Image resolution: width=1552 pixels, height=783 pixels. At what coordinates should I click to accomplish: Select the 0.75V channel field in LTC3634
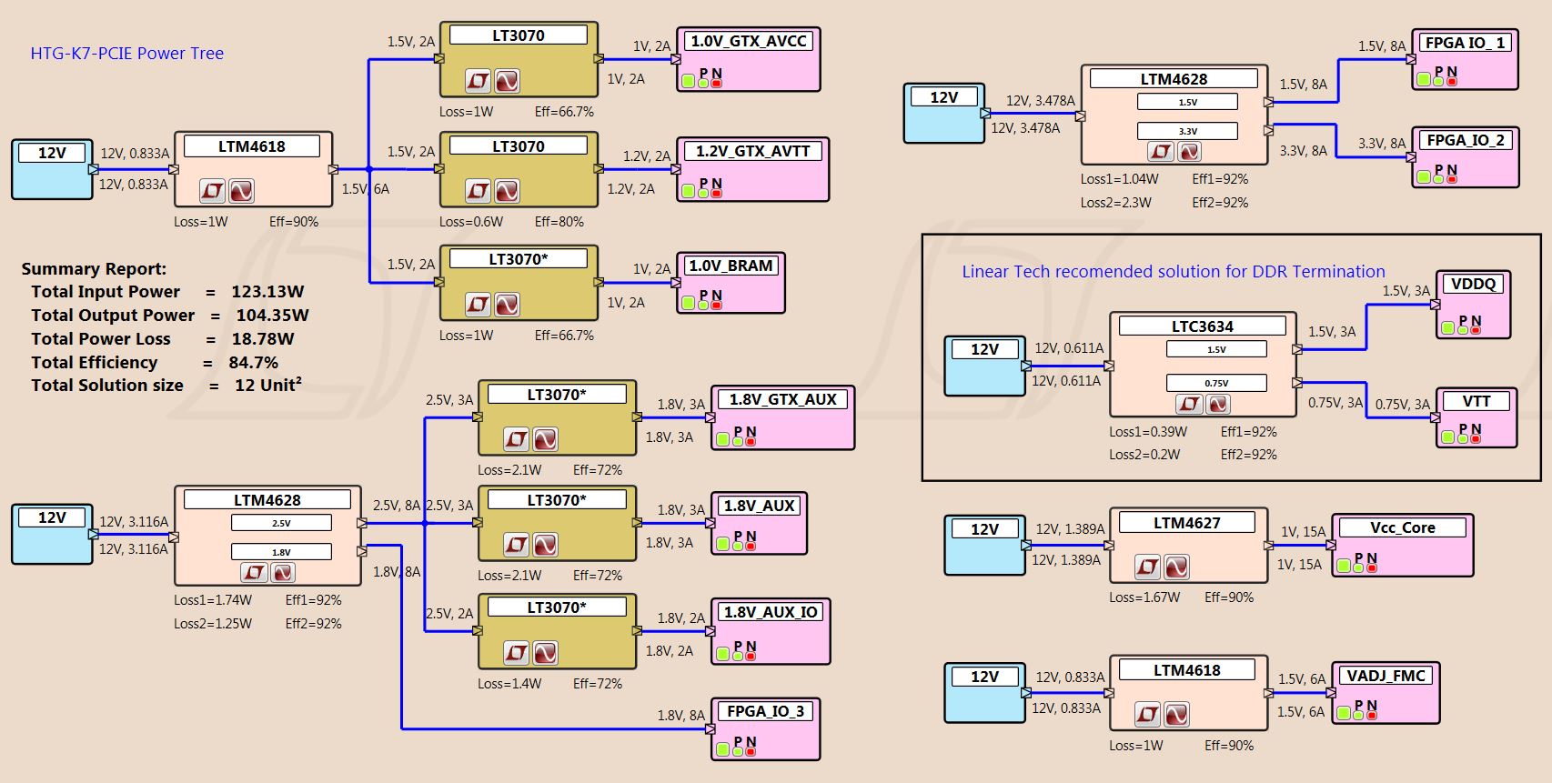click(x=1216, y=383)
